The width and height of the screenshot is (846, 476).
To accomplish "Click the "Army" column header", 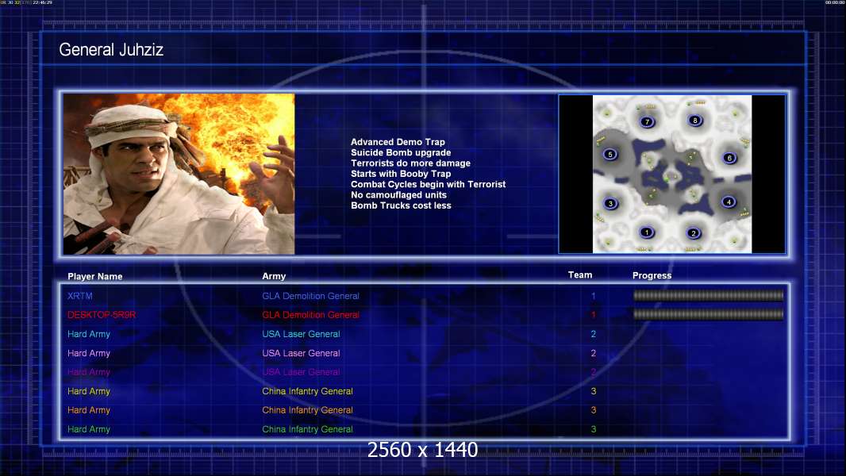I will point(274,276).
